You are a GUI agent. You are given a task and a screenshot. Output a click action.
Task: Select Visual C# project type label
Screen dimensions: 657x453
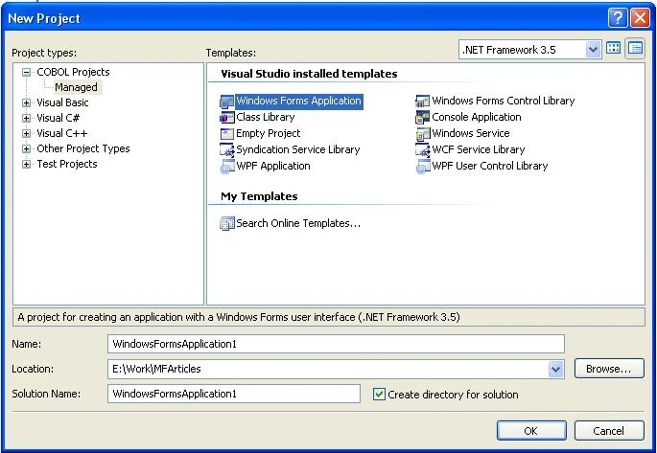coord(59,118)
